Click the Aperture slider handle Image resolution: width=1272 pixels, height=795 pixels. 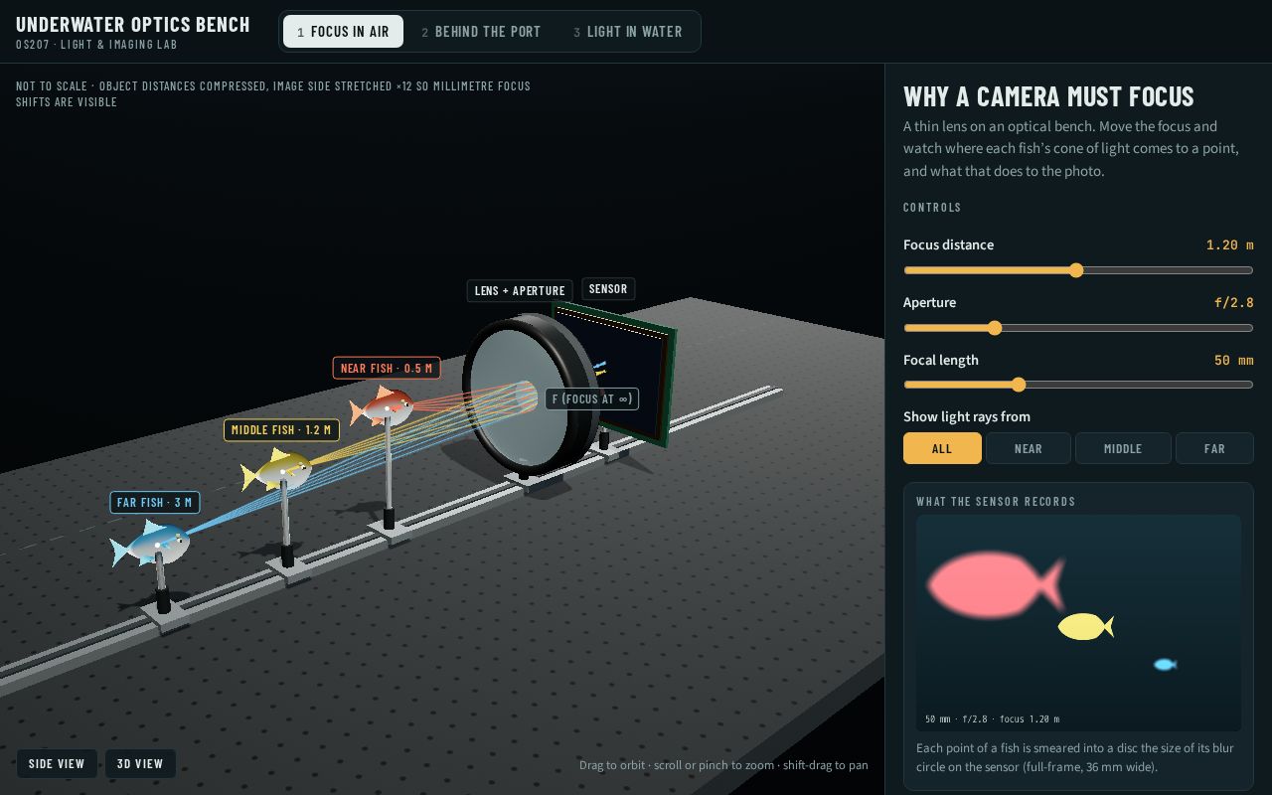(x=995, y=328)
